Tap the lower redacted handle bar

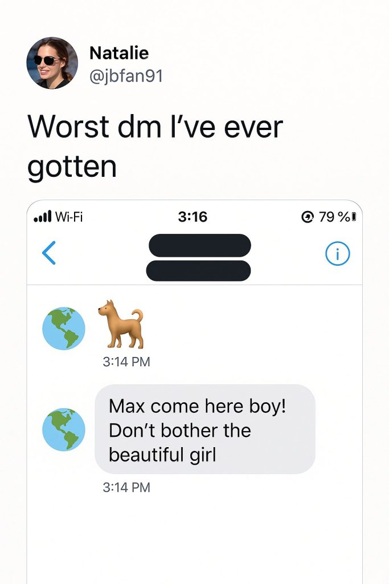199,271
